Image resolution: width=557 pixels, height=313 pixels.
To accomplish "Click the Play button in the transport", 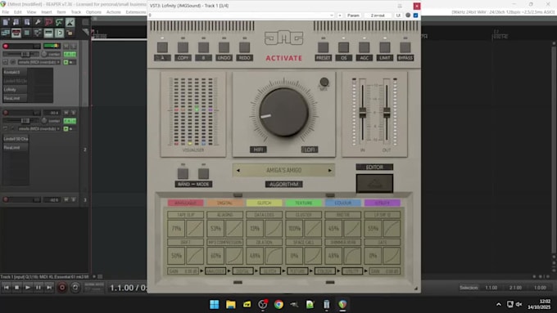I will click(27, 288).
